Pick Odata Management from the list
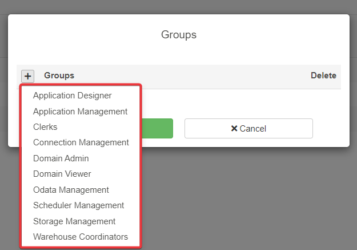The height and width of the screenshot is (250, 357). pos(71,190)
